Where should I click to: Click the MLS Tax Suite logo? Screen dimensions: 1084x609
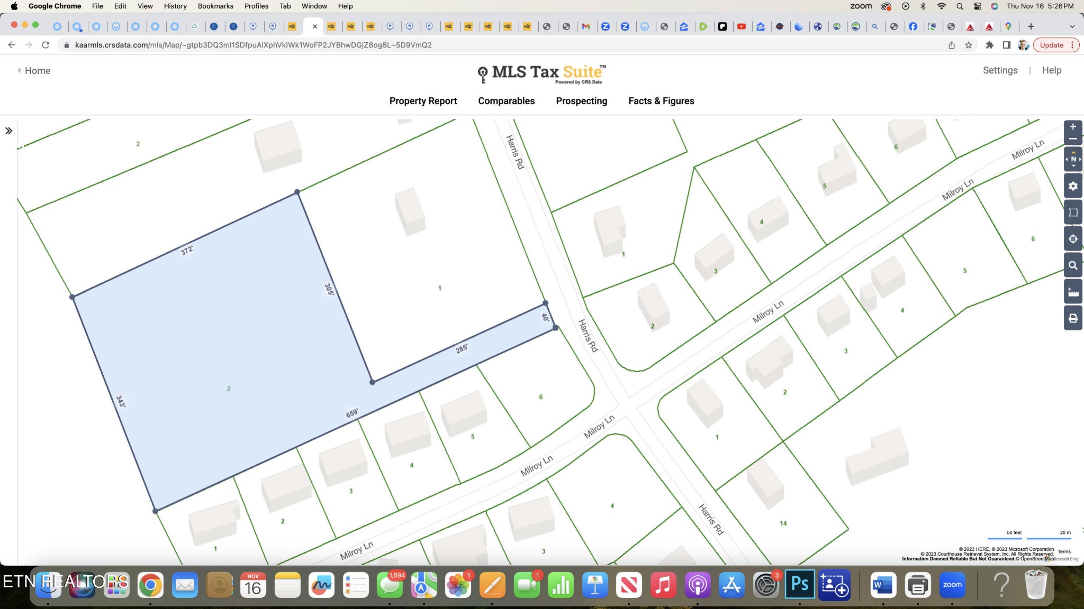(x=541, y=73)
